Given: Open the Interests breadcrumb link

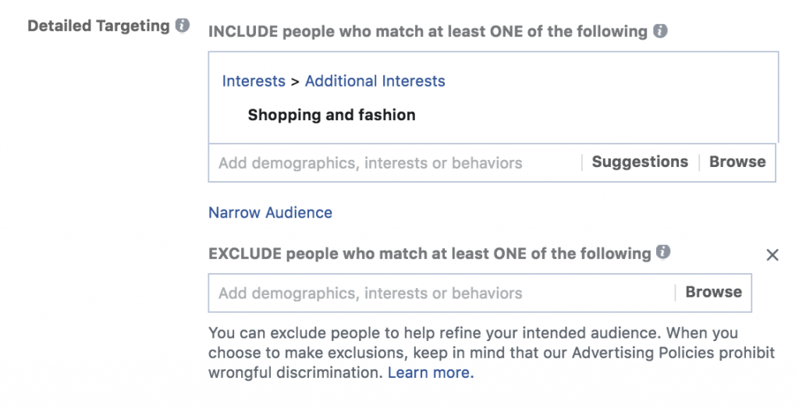Looking at the screenshot, I should point(254,81).
